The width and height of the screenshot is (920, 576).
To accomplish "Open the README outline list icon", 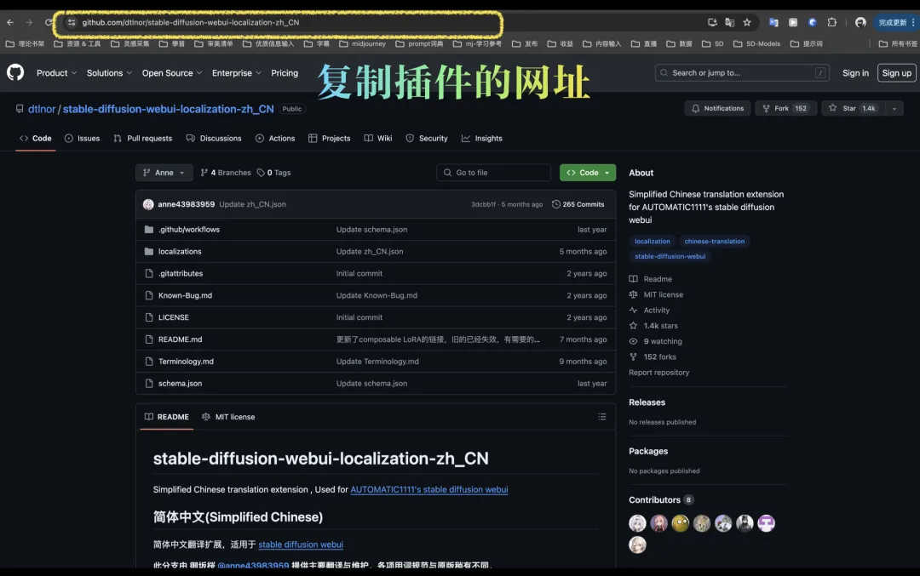I will pos(601,417).
